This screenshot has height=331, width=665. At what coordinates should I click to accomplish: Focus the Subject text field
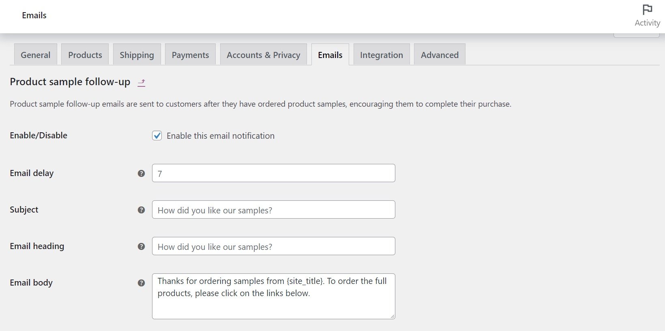pos(273,210)
